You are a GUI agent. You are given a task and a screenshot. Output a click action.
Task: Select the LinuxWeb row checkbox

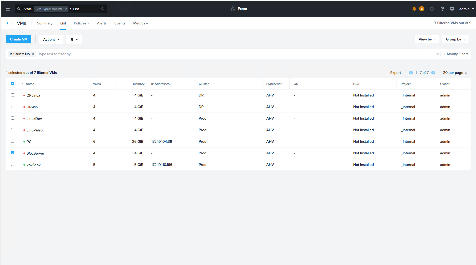click(13, 130)
